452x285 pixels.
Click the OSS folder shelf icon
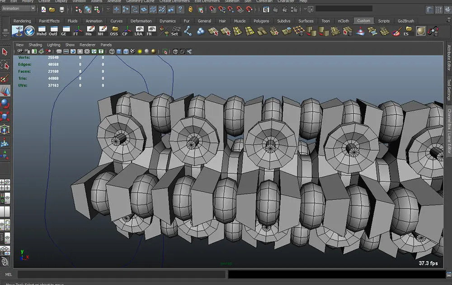tap(114, 31)
